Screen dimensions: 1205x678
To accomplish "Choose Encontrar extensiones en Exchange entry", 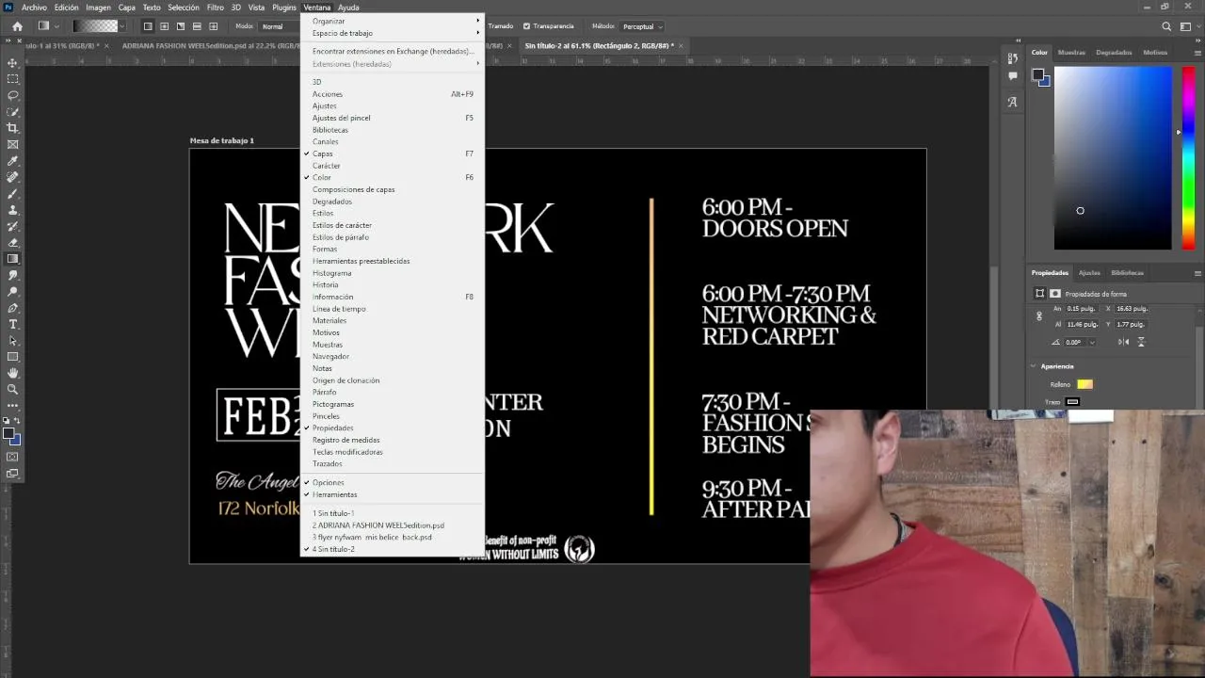I will tap(393, 51).
